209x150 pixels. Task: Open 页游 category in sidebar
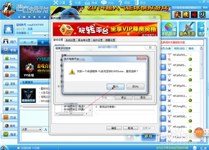point(10,118)
